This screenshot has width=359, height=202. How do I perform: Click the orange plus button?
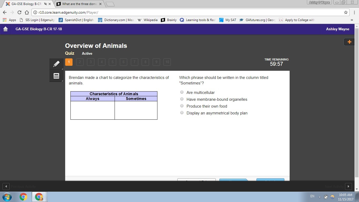tap(349, 42)
